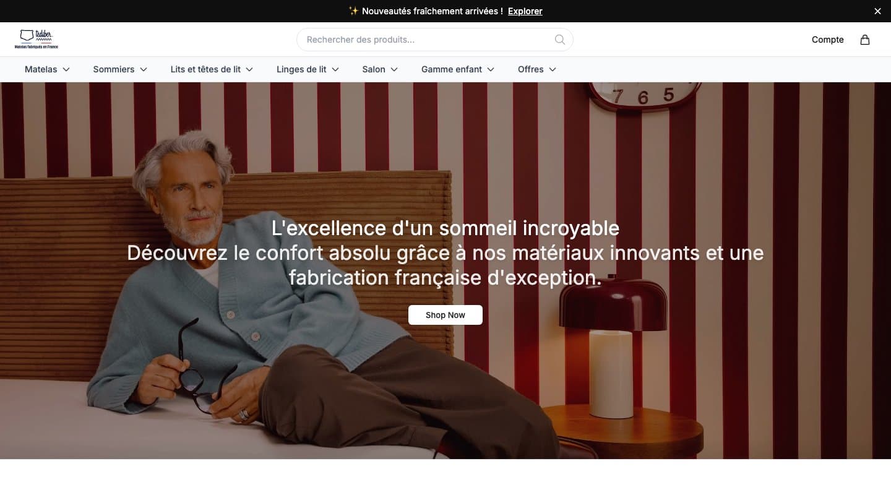The image size is (891, 503).
Task: Open the Compte account link
Action: pyautogui.click(x=827, y=40)
